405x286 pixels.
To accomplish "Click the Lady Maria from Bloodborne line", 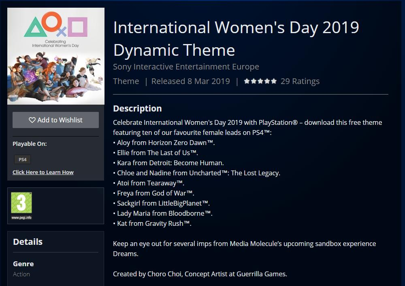I will click(163, 213).
